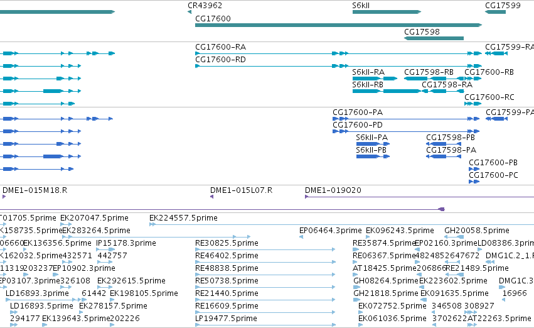Image resolution: width=534 pixels, height=328 pixels.
Task: Select the S6kII-RB transcript feature
Action: pyautogui.click(x=387, y=91)
